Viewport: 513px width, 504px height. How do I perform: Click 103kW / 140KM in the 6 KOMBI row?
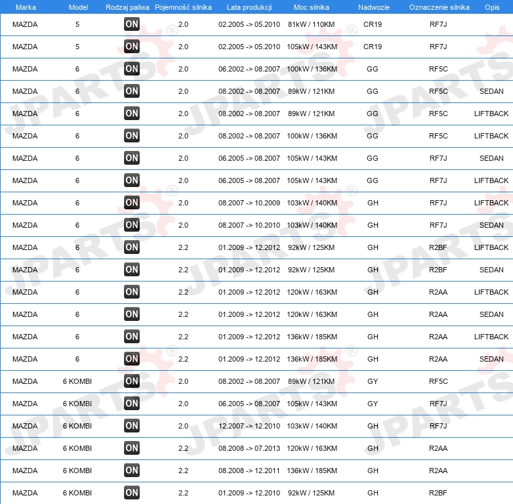tap(312, 426)
